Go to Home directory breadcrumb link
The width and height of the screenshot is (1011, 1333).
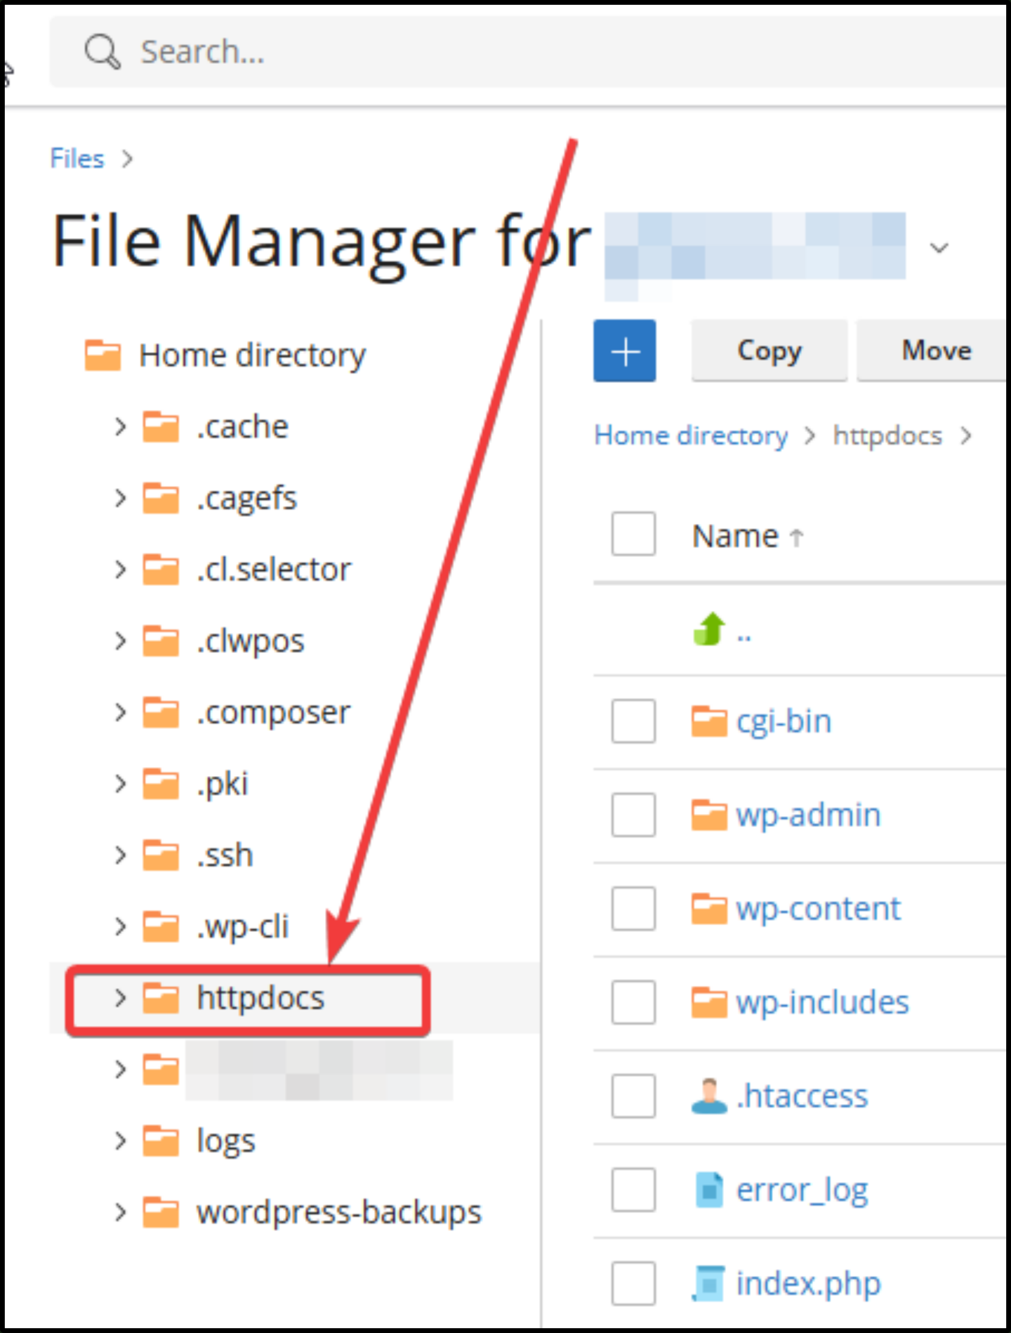[691, 435]
